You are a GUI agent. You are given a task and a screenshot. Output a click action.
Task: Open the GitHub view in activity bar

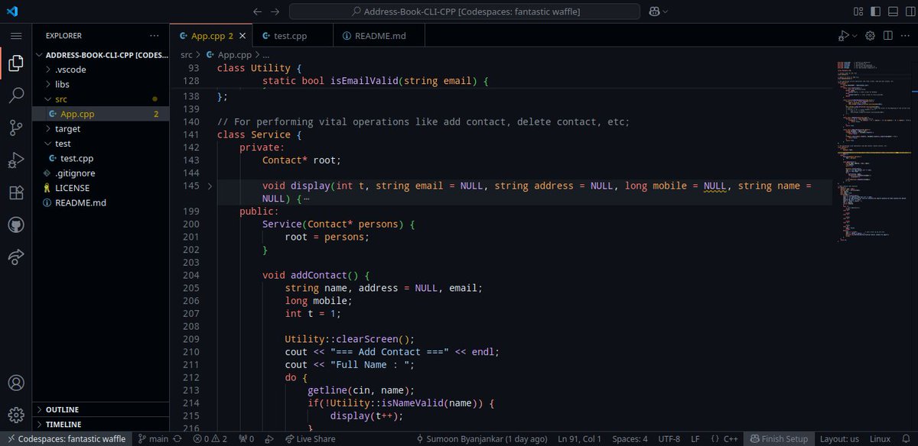(16, 225)
